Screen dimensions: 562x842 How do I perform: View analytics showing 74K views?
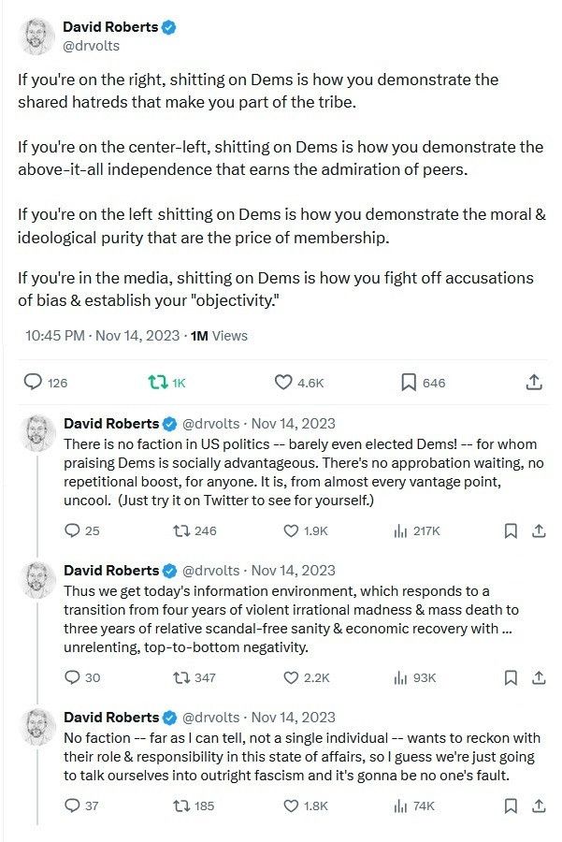pyautogui.click(x=401, y=806)
